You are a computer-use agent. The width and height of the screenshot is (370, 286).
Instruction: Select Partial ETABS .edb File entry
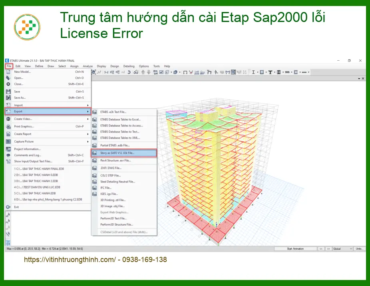pos(124,145)
